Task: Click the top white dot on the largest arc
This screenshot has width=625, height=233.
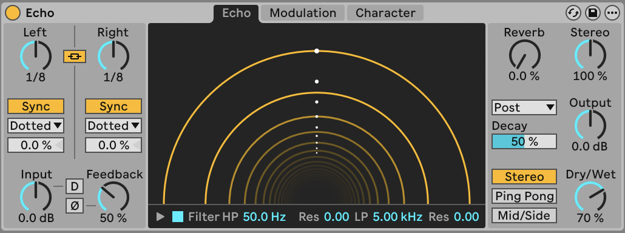Action: pos(317,51)
